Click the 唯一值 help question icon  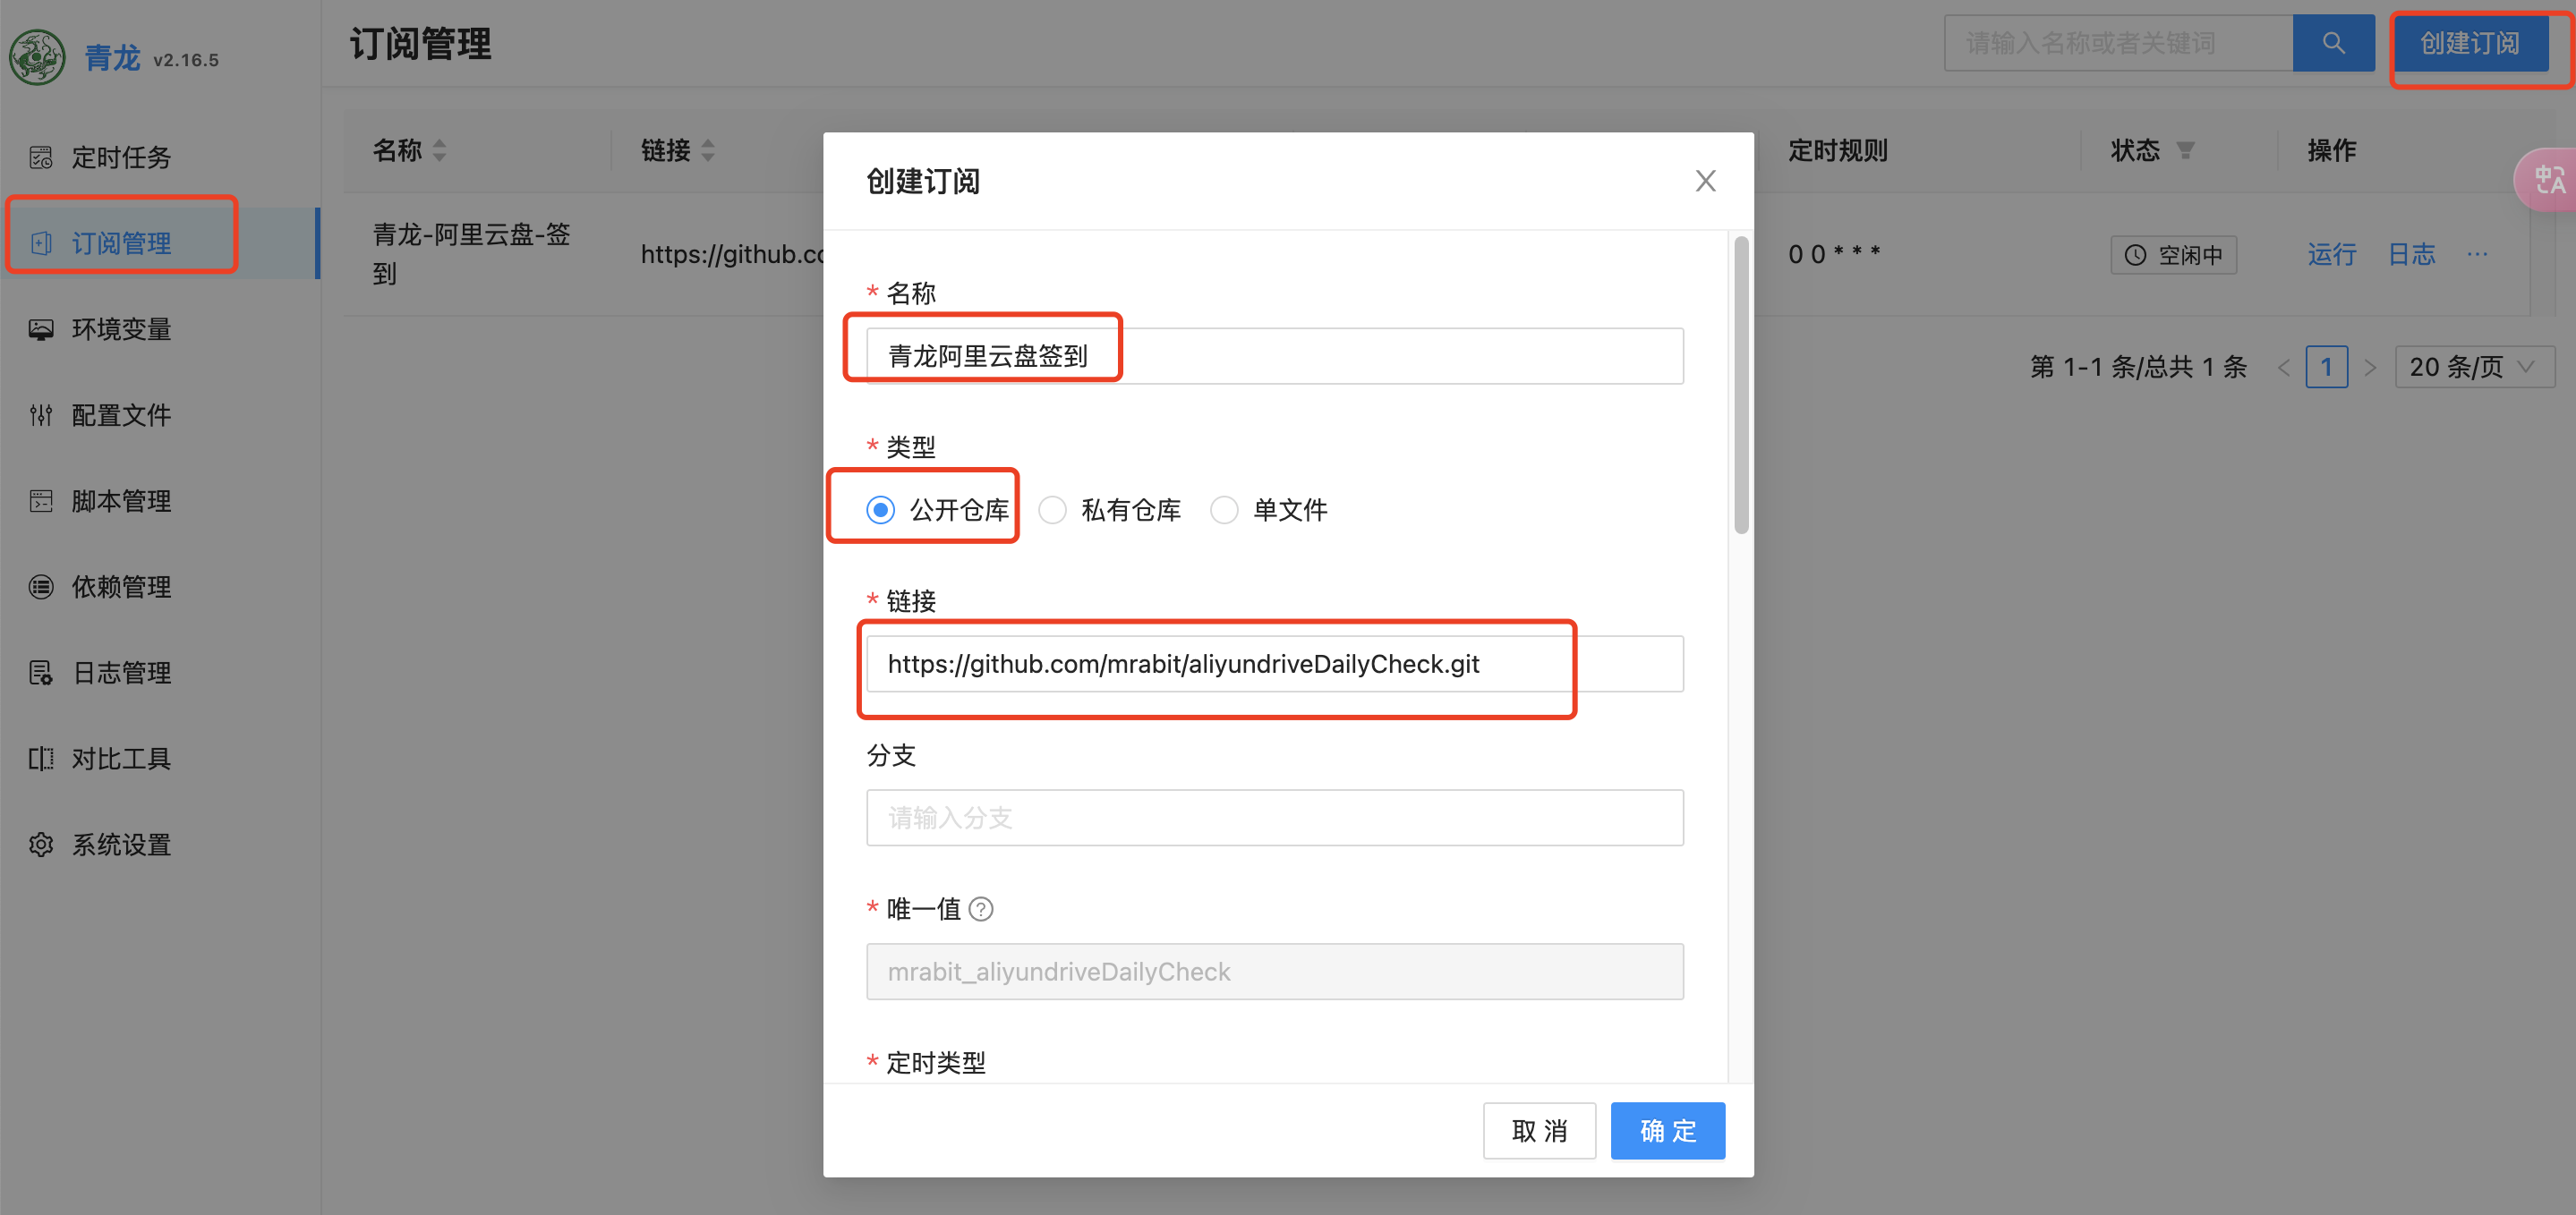pyautogui.click(x=981, y=909)
